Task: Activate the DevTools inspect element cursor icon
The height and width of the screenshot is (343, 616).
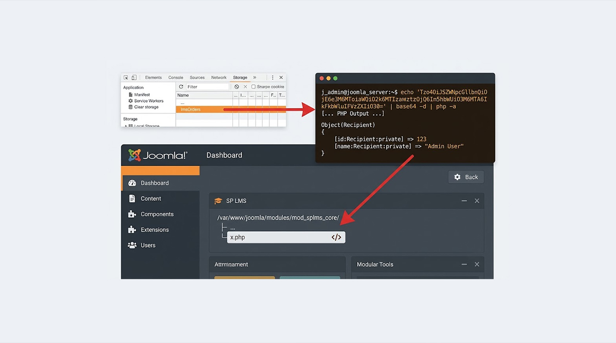Action: [126, 78]
